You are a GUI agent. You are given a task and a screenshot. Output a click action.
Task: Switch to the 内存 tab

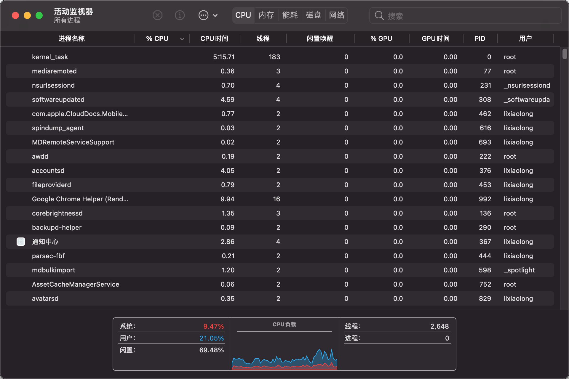(x=266, y=15)
